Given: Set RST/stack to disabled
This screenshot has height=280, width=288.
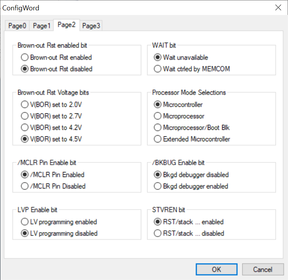Looking at the screenshot, I should pos(189,233).
